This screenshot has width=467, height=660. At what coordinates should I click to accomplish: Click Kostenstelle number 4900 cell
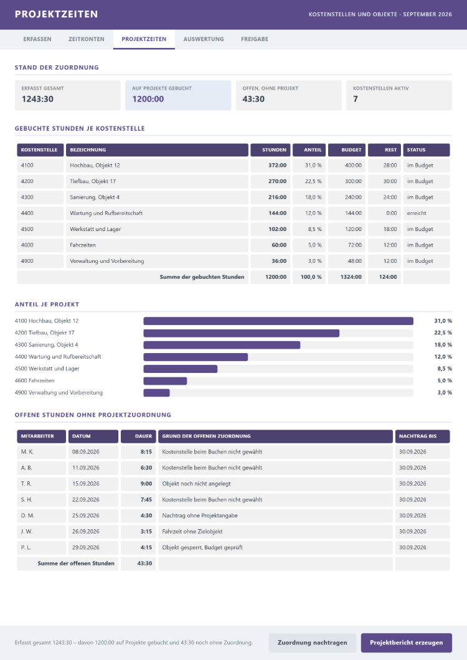coord(40,261)
